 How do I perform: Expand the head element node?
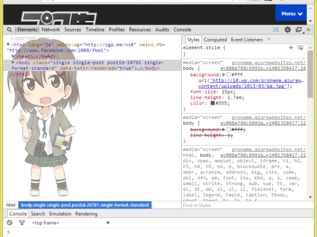pos(13,56)
